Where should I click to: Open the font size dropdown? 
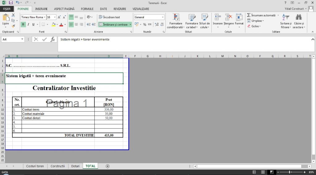pyautogui.click(x=55, y=17)
